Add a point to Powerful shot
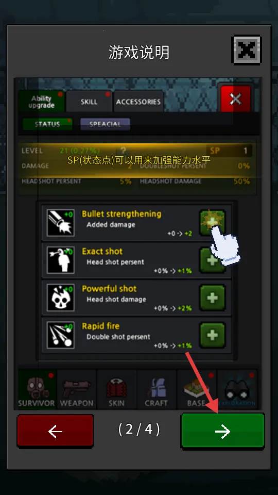278x495 pixels. click(213, 298)
